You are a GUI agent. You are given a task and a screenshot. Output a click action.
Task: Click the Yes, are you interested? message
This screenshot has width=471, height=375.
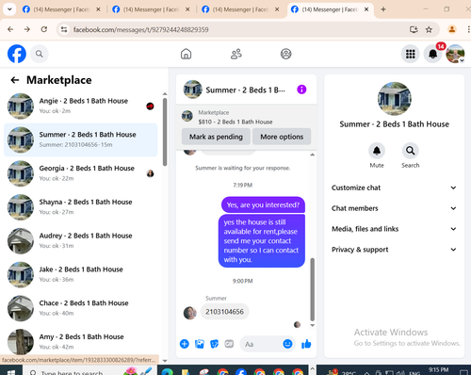point(263,204)
